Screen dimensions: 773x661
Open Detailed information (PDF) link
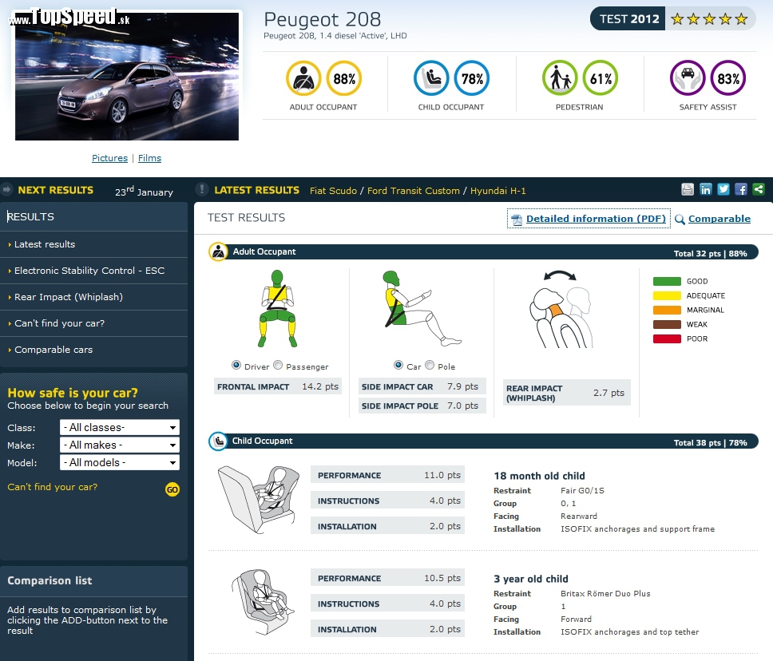(x=596, y=219)
